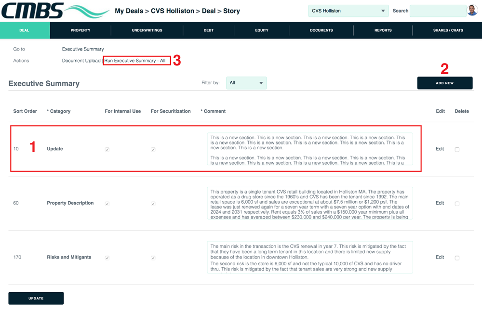
Task: Click the Executive Summary section heading
Action: click(44, 83)
